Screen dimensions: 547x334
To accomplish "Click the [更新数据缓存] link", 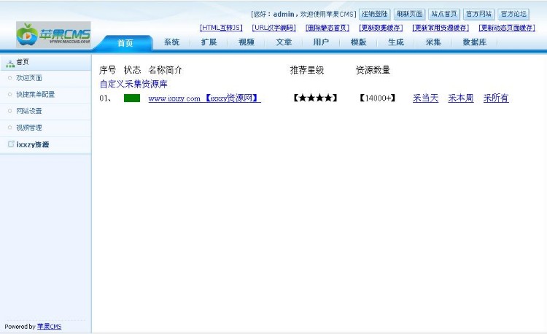I will click(x=381, y=28).
